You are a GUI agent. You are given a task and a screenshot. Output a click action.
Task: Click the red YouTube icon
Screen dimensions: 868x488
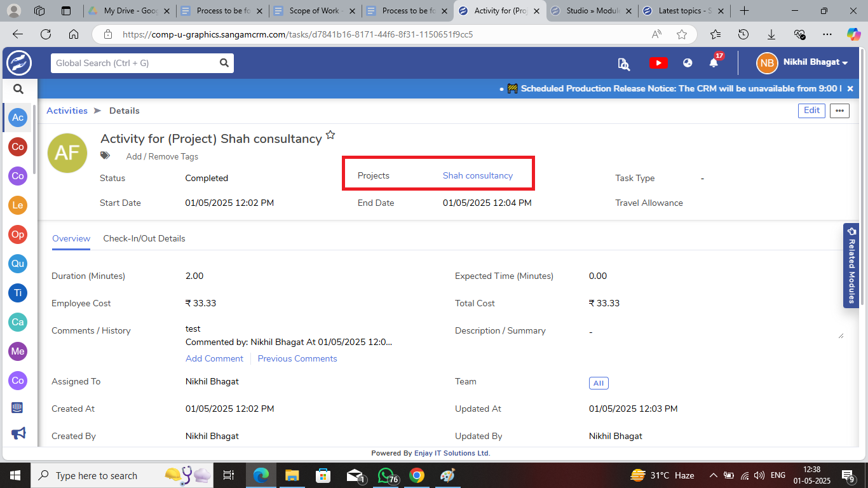click(x=658, y=63)
